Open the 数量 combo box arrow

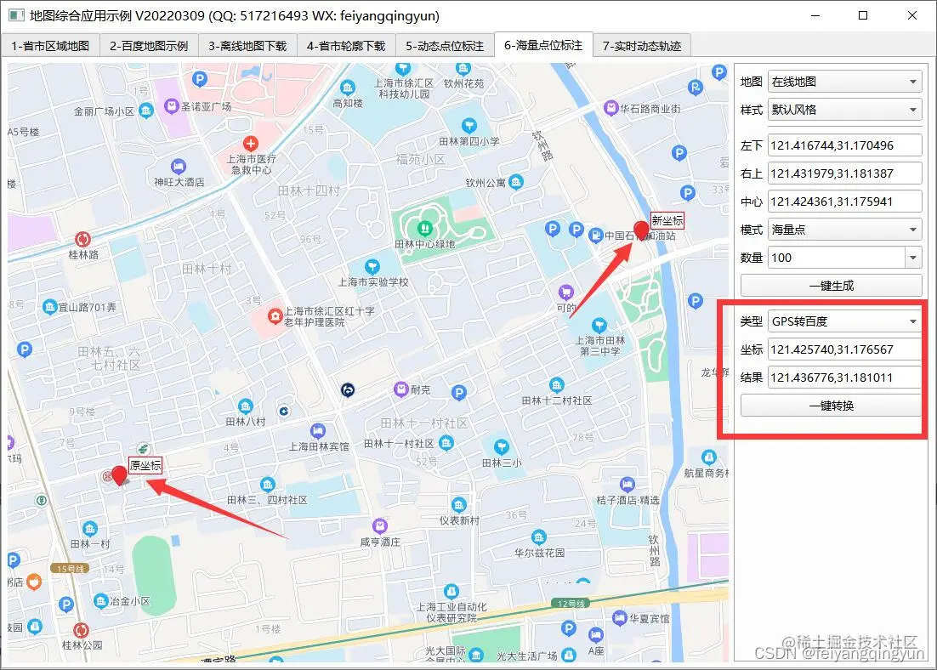click(913, 258)
